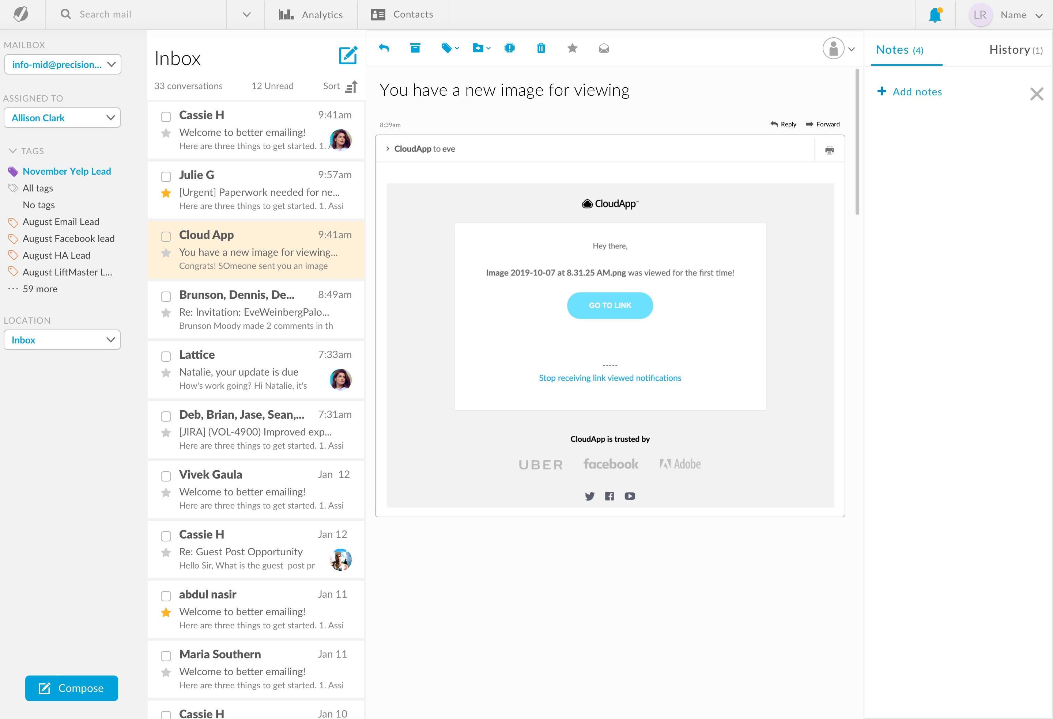Select All tags filter
The height and width of the screenshot is (719, 1053).
click(x=38, y=188)
